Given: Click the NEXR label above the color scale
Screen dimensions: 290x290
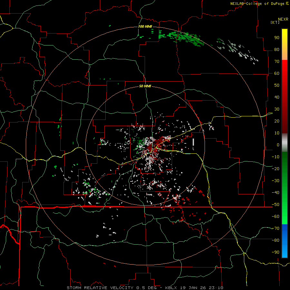Looking at the screenshot, I should [x=283, y=19].
